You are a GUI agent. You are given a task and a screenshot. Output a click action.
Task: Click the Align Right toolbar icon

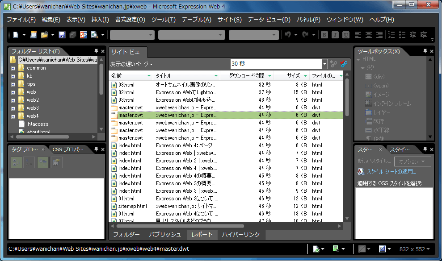coord(379,35)
